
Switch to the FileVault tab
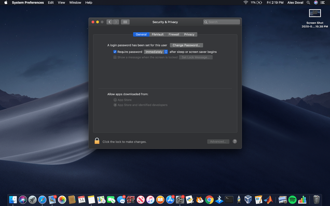[x=158, y=35]
